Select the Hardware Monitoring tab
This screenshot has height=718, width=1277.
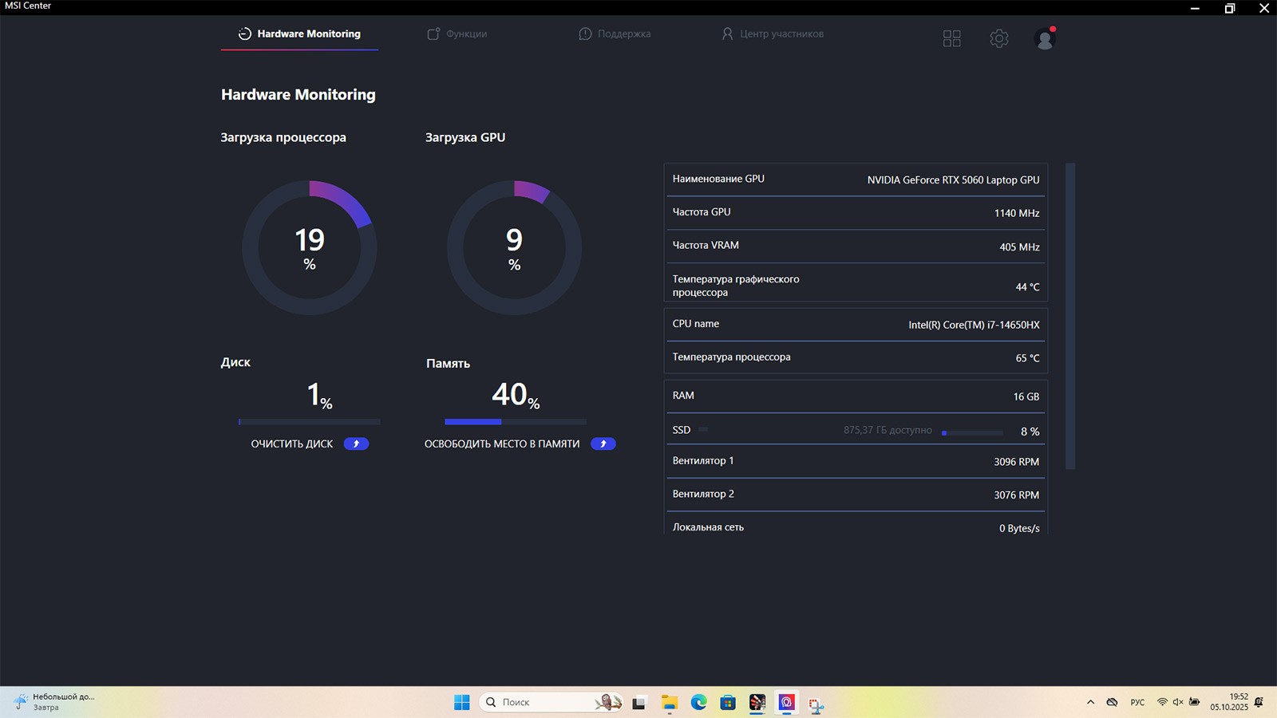[x=299, y=34]
